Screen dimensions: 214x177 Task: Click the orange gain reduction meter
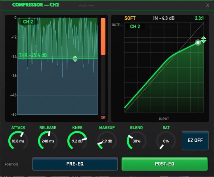point(103,37)
